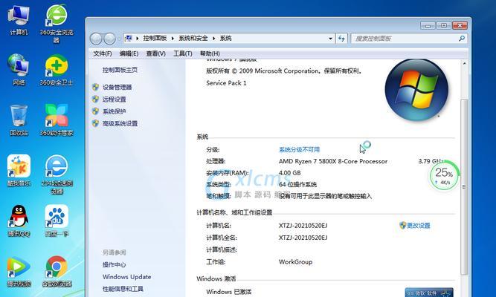Open 操作中心 link
Viewport: 496px width, 297px height.
(x=114, y=265)
